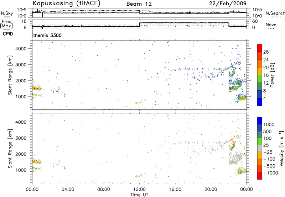Click the 'Beam 12' label
The height and width of the screenshot is (197, 285).
[x=139, y=4]
